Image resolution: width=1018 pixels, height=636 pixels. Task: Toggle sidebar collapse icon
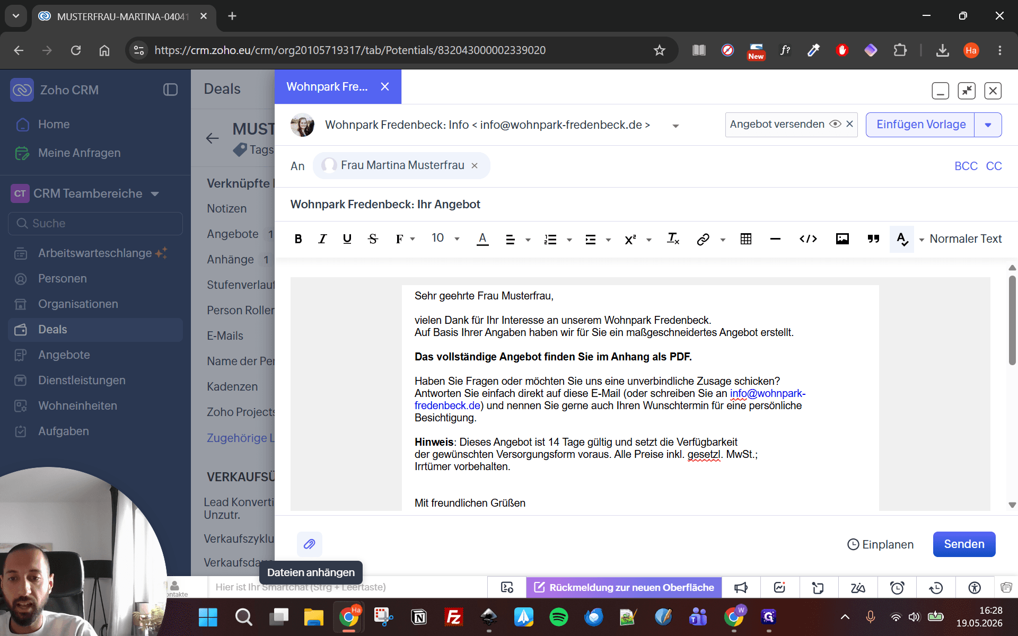click(170, 90)
